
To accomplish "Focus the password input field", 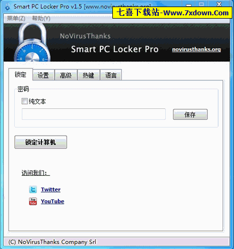I will pos(94,114).
